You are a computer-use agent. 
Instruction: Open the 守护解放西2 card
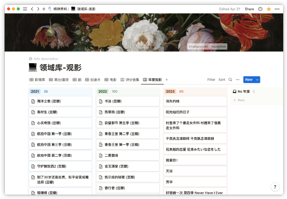coord(60,166)
